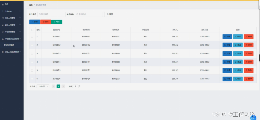Click the 首页 home icon in sidebar

click(x=3, y=4)
